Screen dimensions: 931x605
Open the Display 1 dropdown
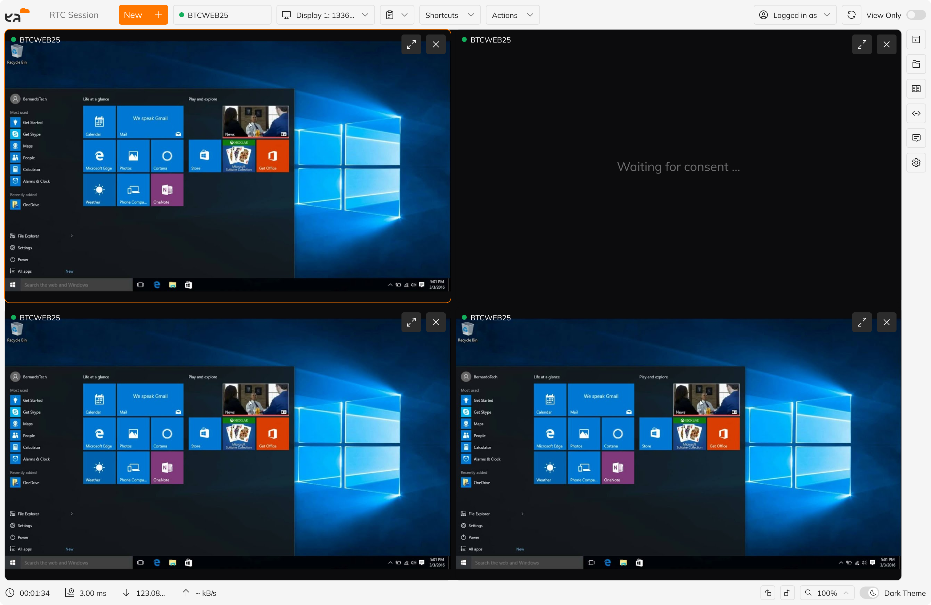tap(325, 15)
